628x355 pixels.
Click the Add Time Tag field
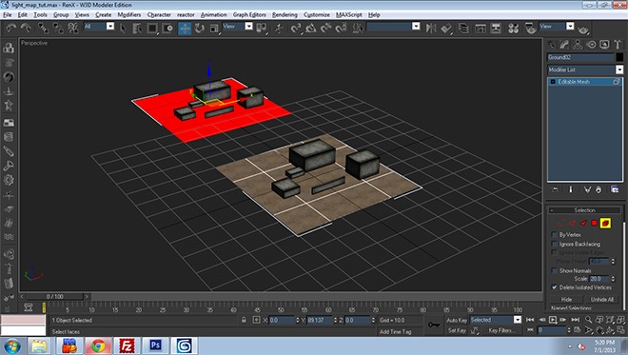(396, 332)
